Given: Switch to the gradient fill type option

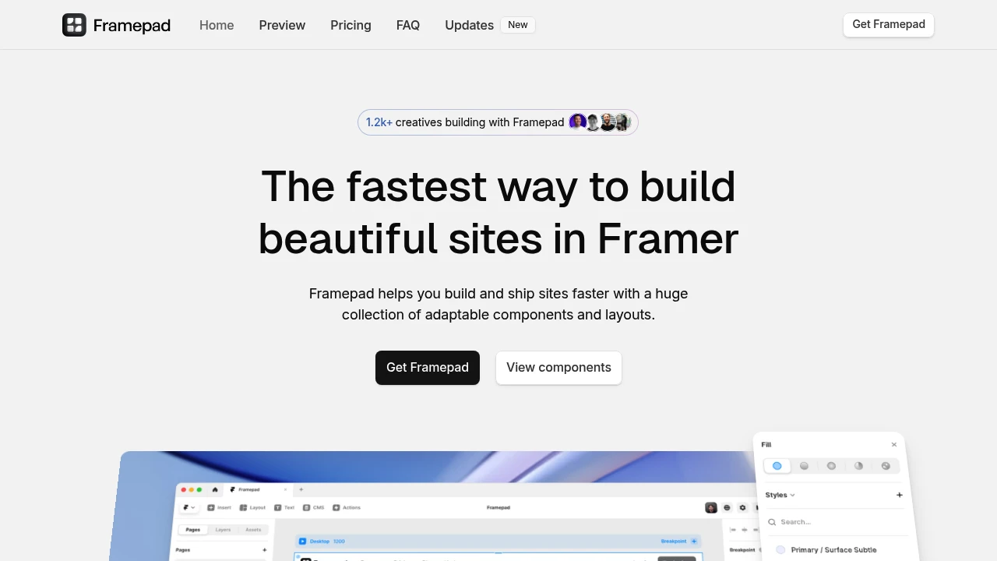Looking at the screenshot, I should (x=804, y=465).
